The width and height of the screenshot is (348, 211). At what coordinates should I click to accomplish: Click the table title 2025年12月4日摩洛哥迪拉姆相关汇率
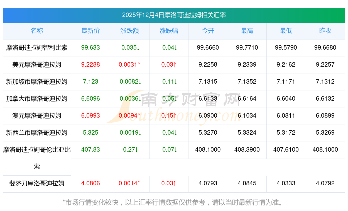click(x=174, y=15)
